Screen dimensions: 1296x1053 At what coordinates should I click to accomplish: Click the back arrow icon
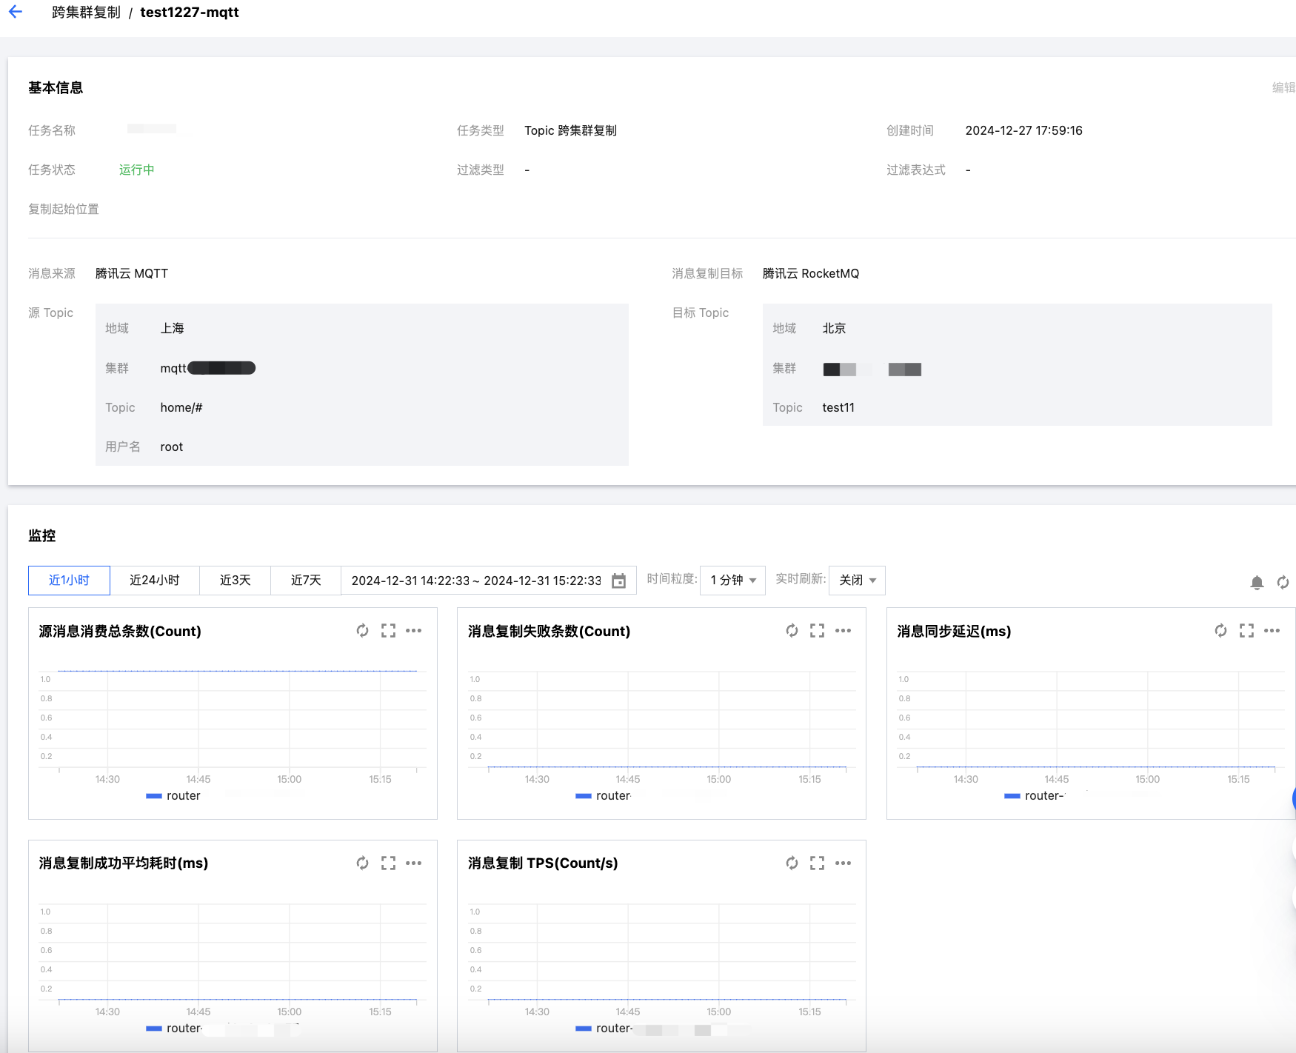pyautogui.click(x=16, y=12)
